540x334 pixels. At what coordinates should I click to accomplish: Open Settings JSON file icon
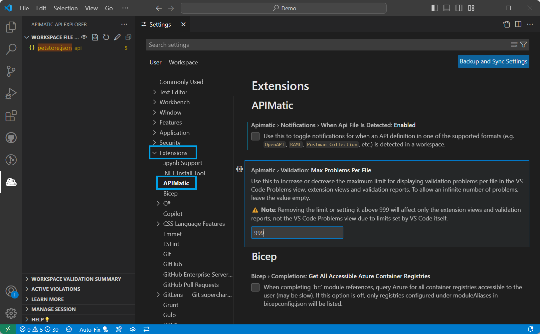tap(506, 24)
